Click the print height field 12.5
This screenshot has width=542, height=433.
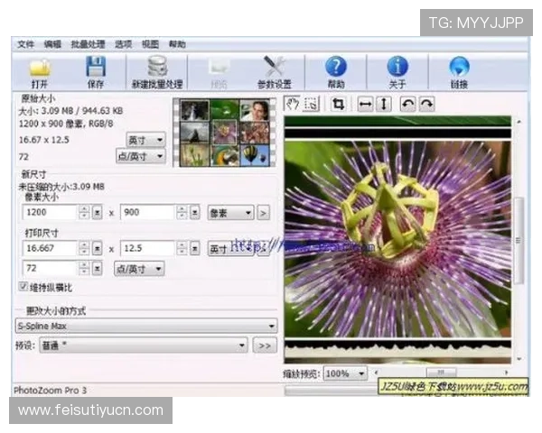(x=147, y=248)
